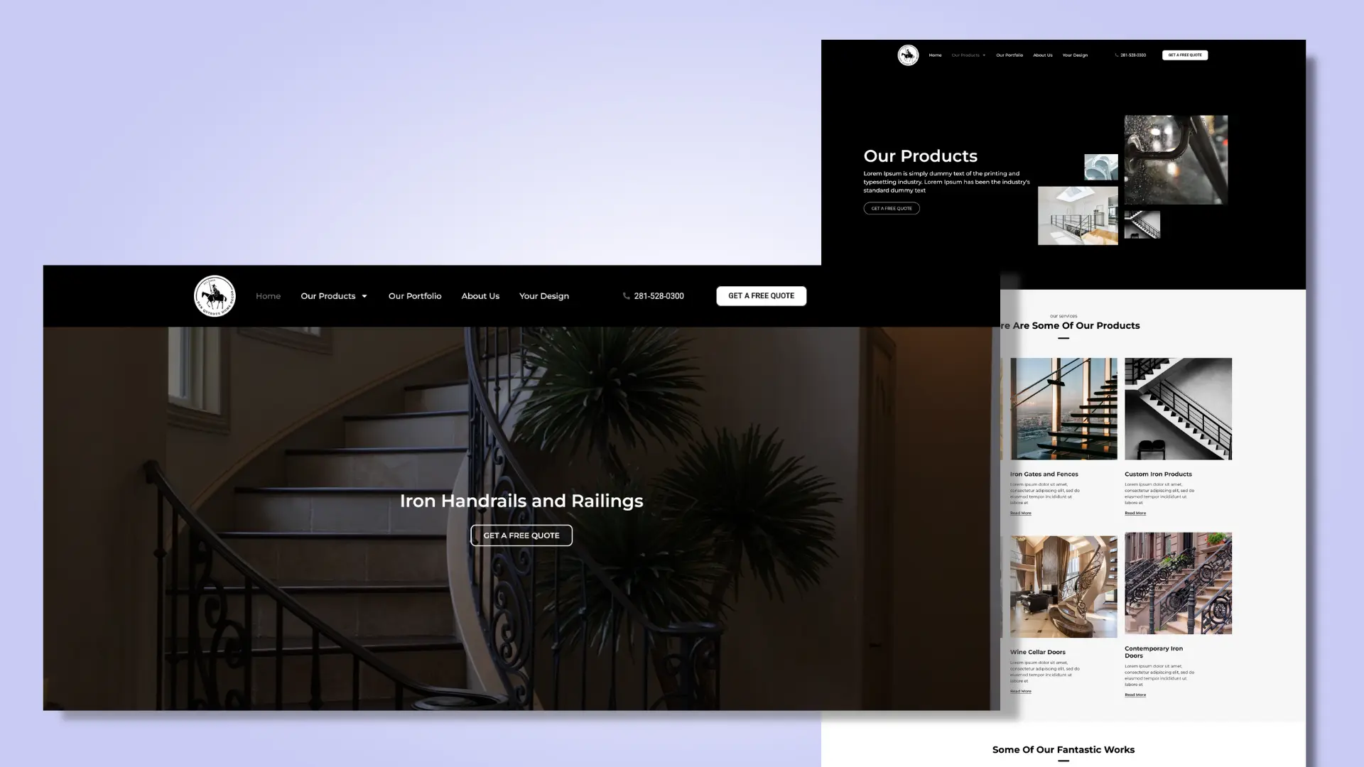
Task: Click the Custom Iron Products image
Action: [x=1178, y=408]
